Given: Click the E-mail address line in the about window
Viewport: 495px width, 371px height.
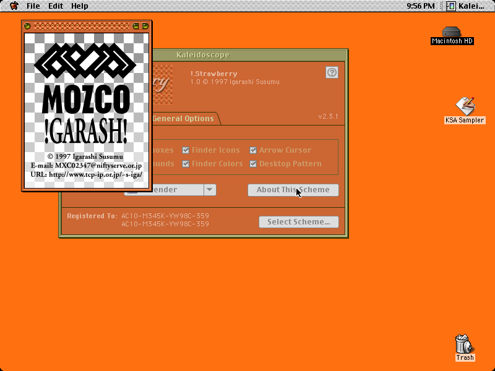Looking at the screenshot, I should 86,166.
